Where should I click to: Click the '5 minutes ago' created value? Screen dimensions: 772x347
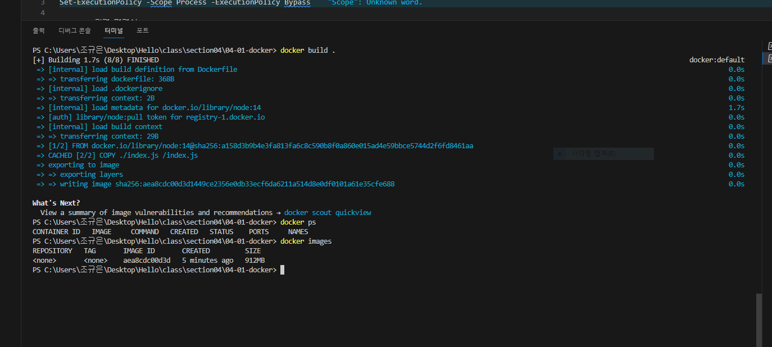coord(208,261)
